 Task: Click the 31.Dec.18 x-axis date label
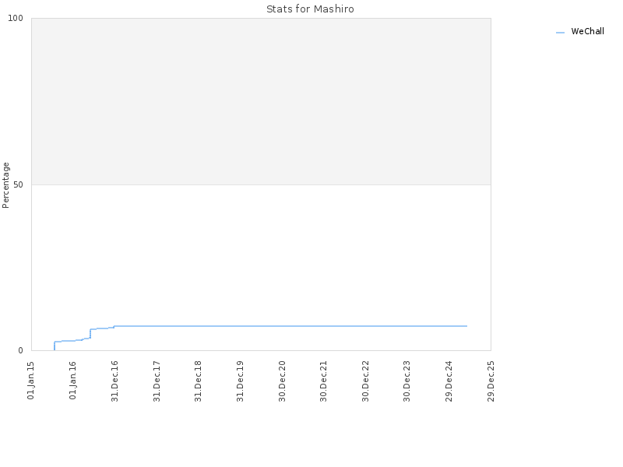point(199,381)
